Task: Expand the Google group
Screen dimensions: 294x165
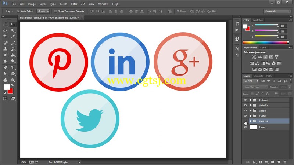Action: 251,111
